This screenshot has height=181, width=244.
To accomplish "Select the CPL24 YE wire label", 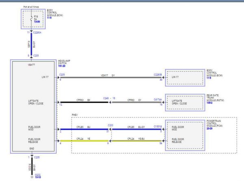I will (83, 139).
